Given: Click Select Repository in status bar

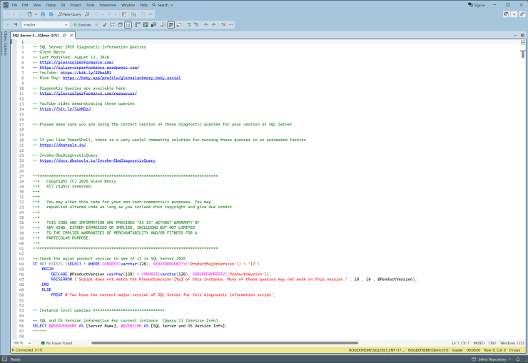Looking at the screenshot, I should pyautogui.click(x=492, y=359).
